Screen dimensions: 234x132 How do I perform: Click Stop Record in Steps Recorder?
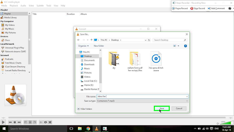coord(197,8)
